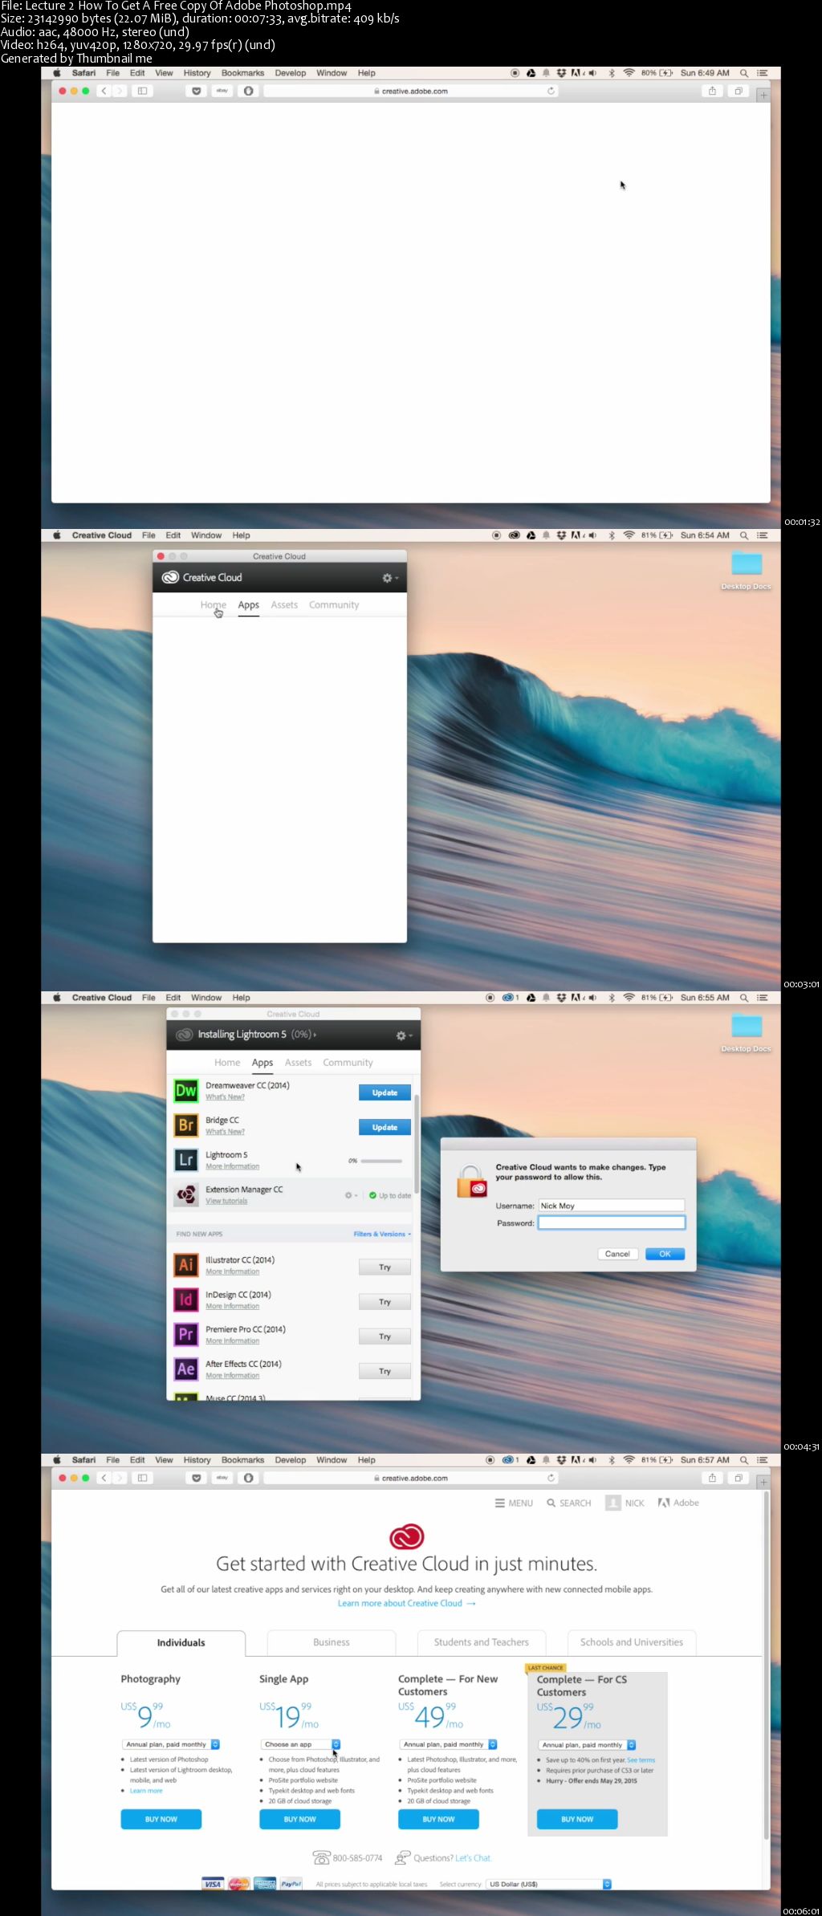This screenshot has height=1916, width=822.
Task: Open the Photography plan billing dropdown
Action: (x=172, y=1744)
